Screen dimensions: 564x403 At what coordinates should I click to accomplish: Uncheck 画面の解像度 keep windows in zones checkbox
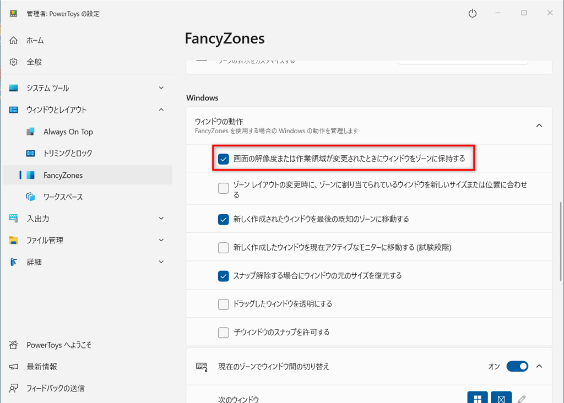coord(224,159)
